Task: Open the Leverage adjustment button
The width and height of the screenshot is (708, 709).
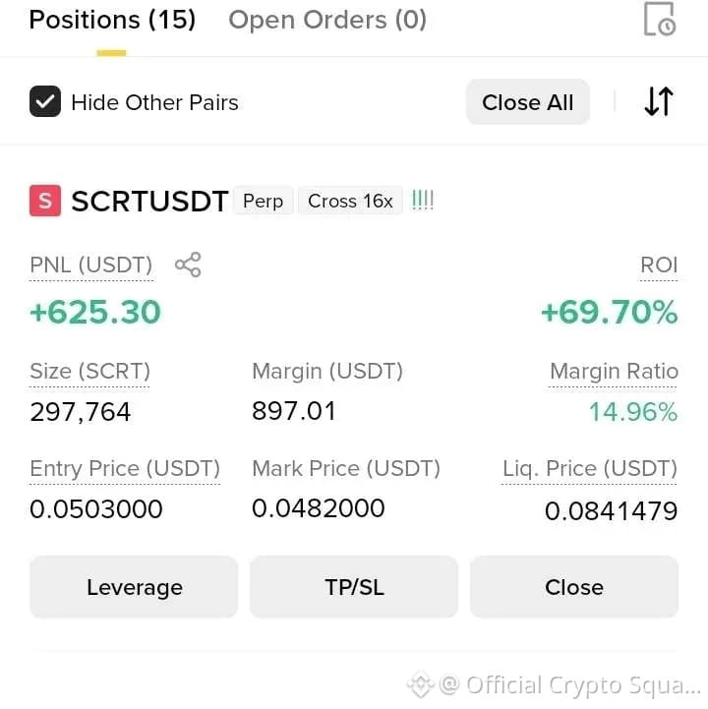Action: [x=134, y=587]
